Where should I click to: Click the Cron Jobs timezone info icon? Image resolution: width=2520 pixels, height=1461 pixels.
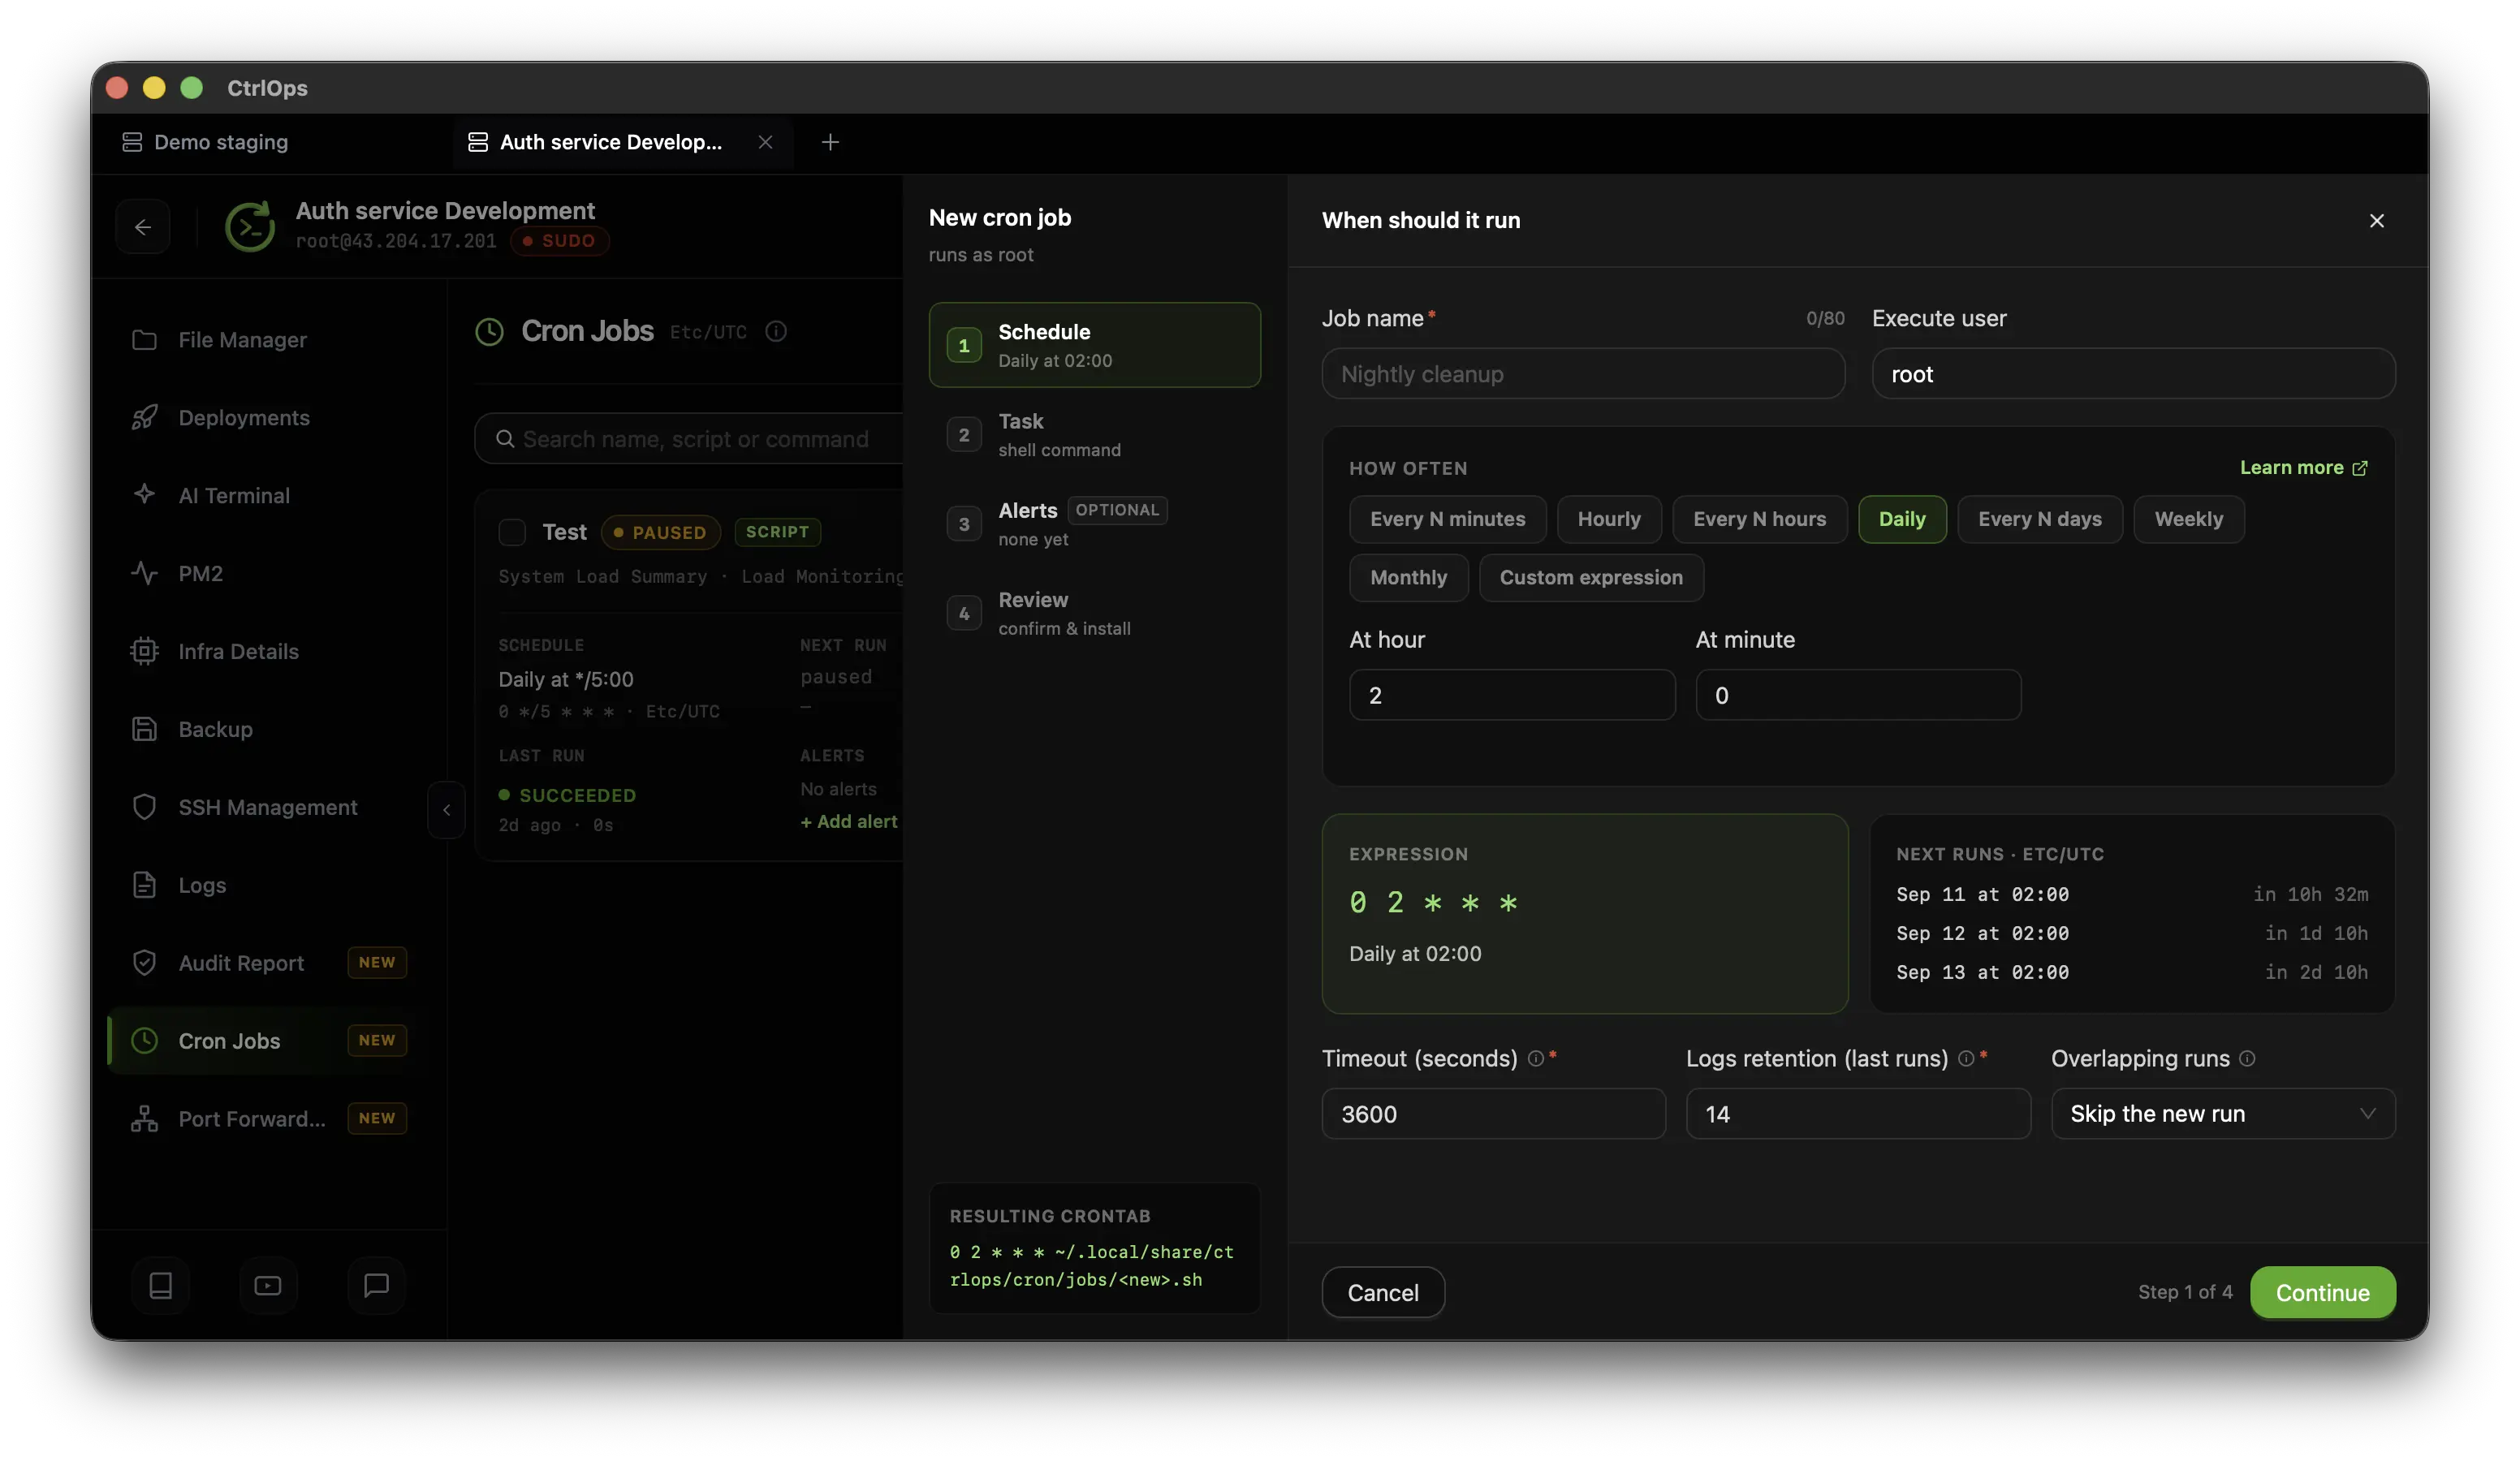tap(776, 331)
